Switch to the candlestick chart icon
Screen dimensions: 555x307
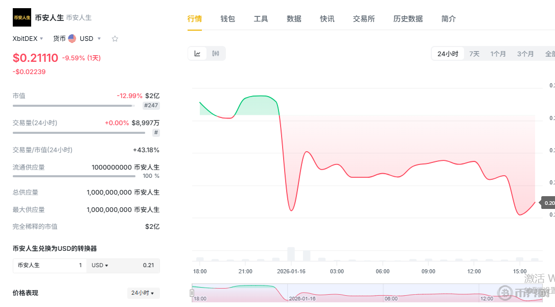(x=216, y=53)
